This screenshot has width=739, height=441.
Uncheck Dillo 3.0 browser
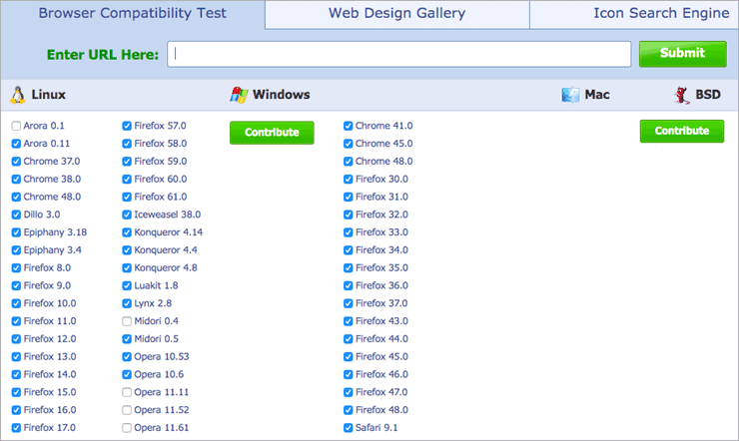[16, 215]
